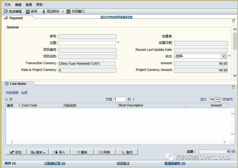
Task: Click the 添加 add button
Action: pos(16,152)
